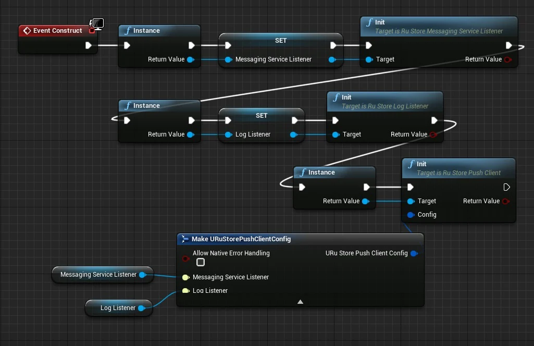534x346 pixels.
Task: Click exec output pin of Init Ru Store Log Listener
Action: [x=434, y=120]
